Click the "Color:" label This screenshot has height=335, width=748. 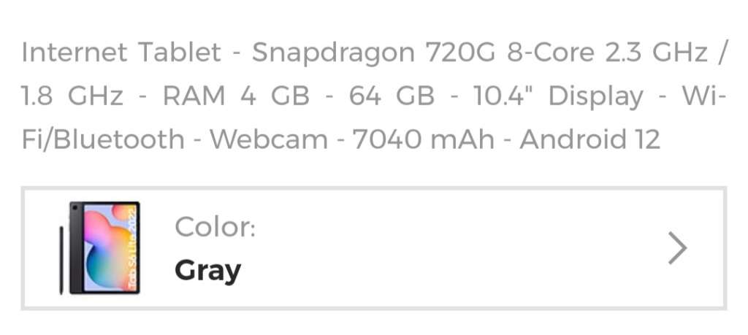215,228
